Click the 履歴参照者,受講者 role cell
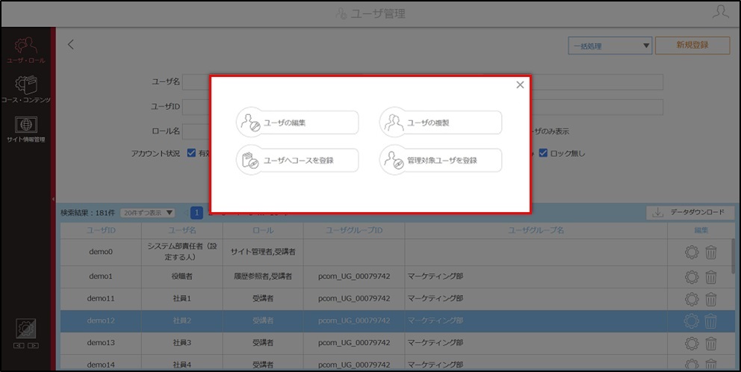Image resolution: width=741 pixels, height=372 pixels. (263, 276)
